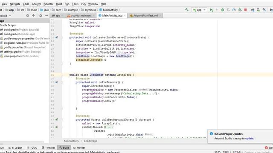Open the profiler gauge icon in toolbar
The width and height of the screenshot is (273, 153).
(x=234, y=10)
